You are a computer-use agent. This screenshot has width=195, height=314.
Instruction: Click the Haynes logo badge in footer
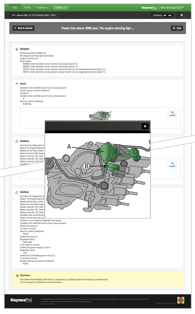click(x=180, y=300)
